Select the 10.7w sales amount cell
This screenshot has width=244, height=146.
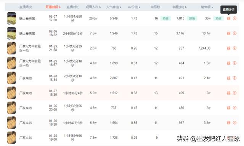point(206,33)
